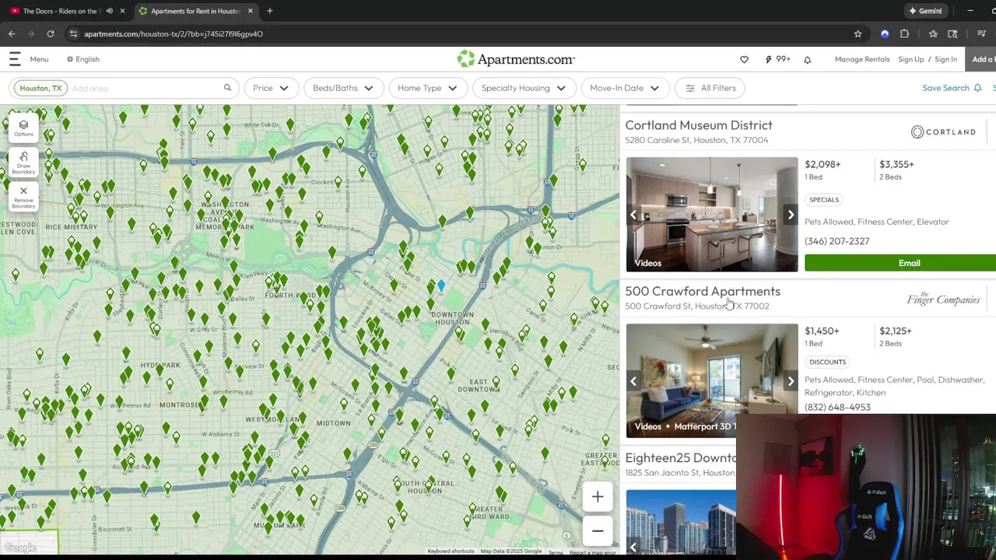Show next photo of 500 Crawford Apartments
Image resolution: width=996 pixels, height=560 pixels.
[791, 381]
